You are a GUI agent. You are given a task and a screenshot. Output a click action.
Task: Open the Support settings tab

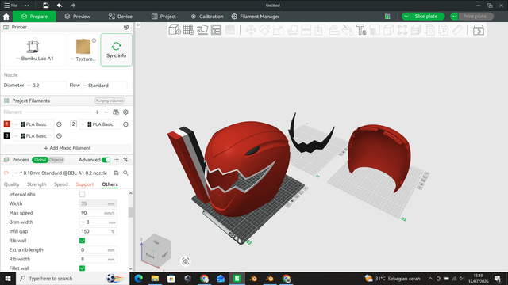pyautogui.click(x=85, y=184)
